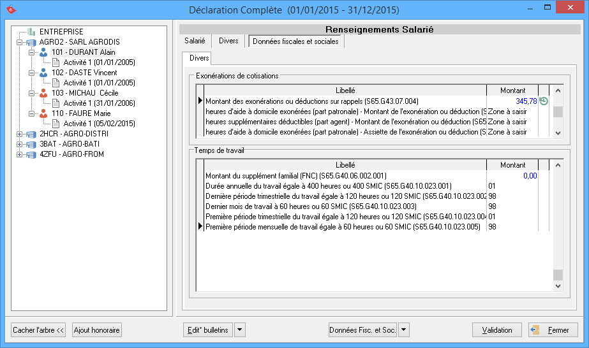The width and height of the screenshot is (589, 348).
Task: Select the Montant du supplément familial amount cell
Action: coord(512,176)
